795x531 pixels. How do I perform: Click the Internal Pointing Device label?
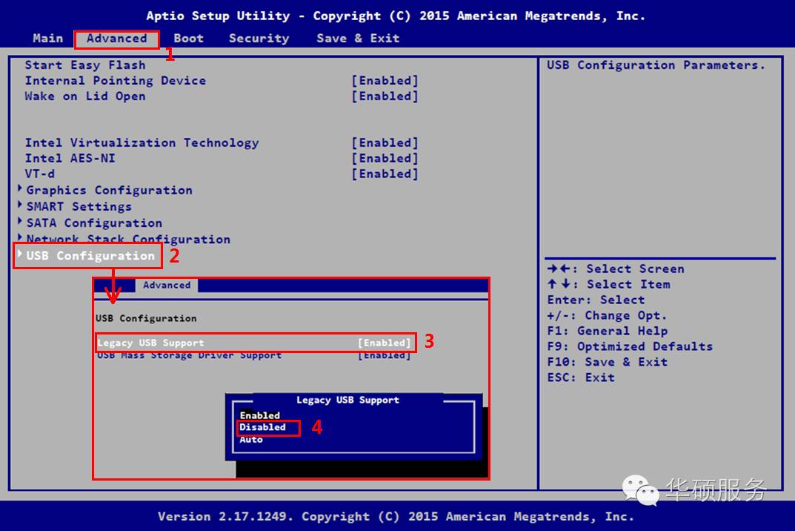tap(116, 81)
